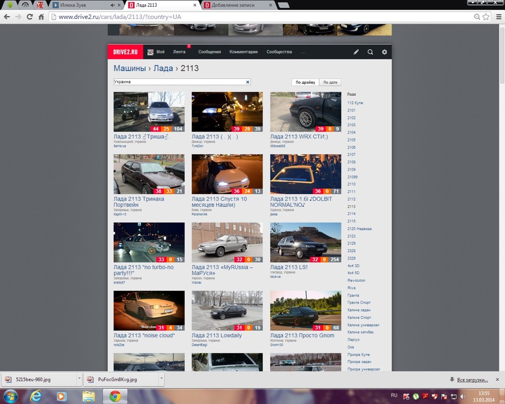Open the Моё menu item

156,52
